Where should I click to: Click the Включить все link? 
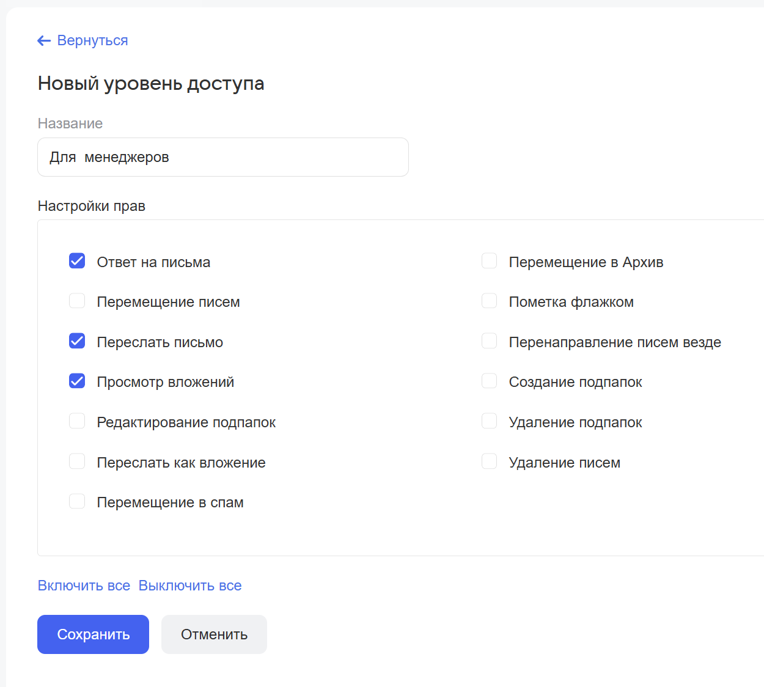[84, 586]
